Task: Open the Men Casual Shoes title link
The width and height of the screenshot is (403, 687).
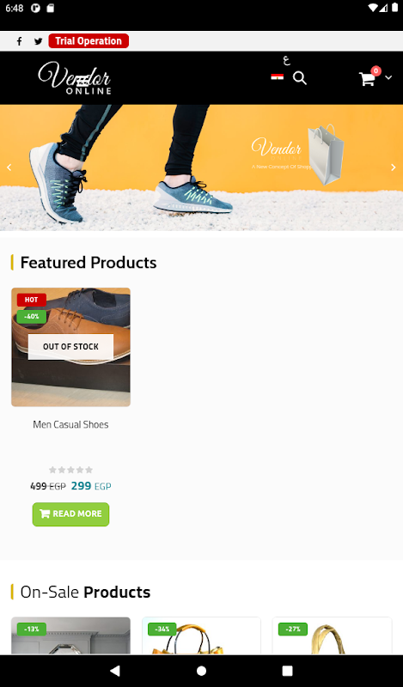Action: pos(70,424)
